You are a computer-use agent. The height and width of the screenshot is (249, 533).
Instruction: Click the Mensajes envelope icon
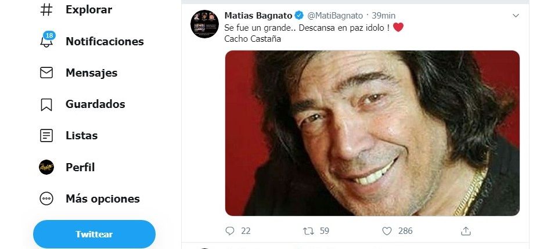click(x=46, y=73)
